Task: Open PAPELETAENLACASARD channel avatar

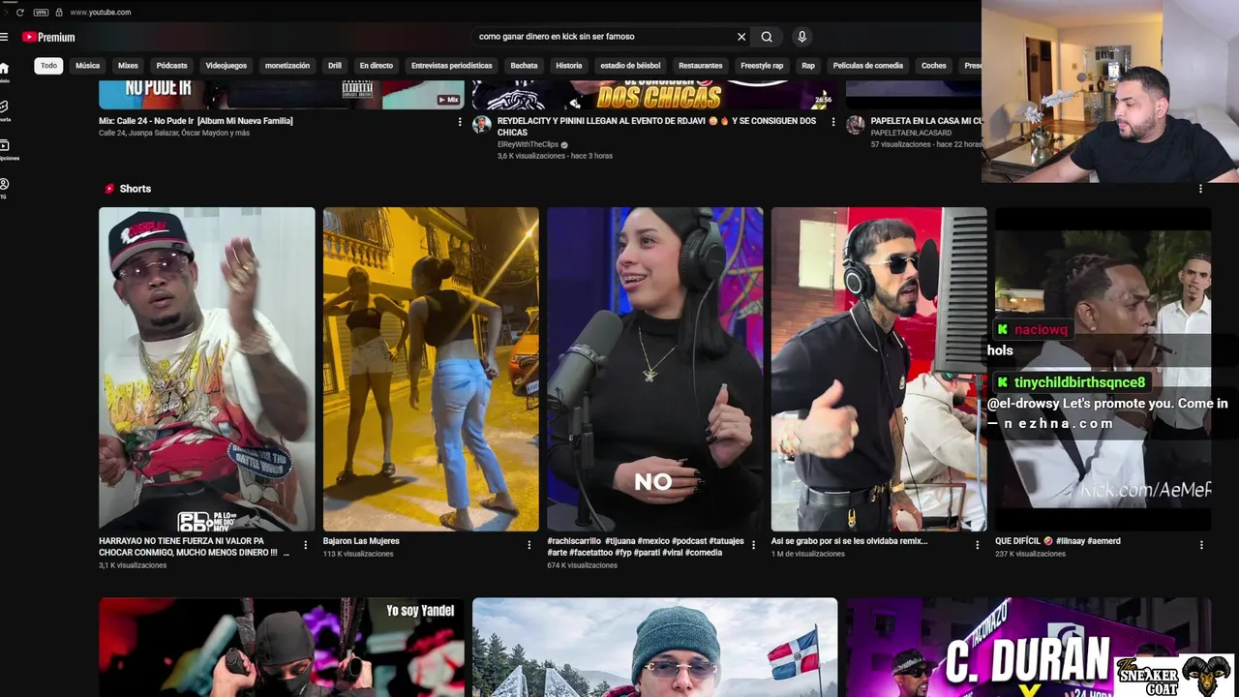Action: (x=855, y=124)
